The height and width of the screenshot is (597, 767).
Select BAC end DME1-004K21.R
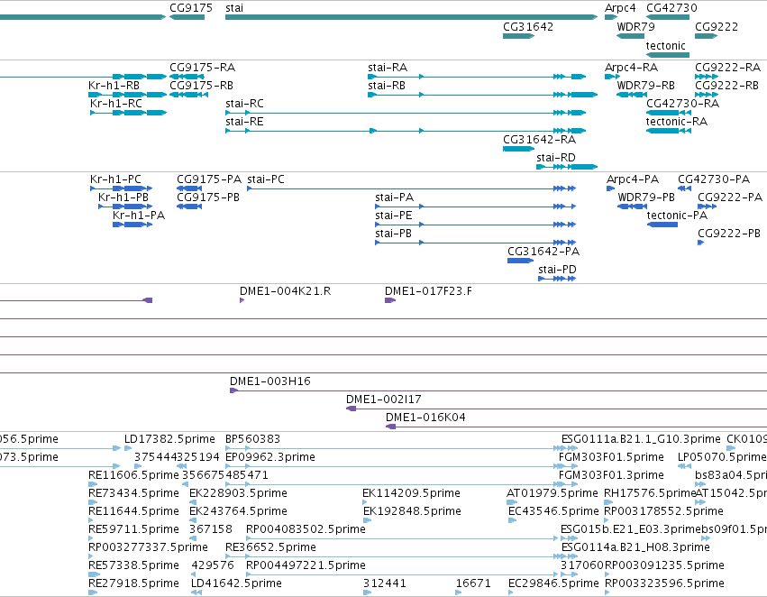242,300
